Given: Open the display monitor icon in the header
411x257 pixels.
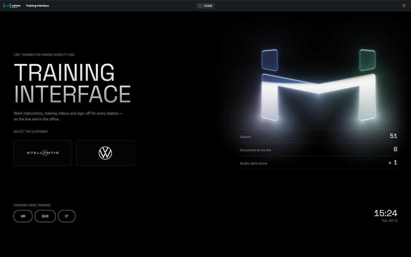Looking at the screenshot, I should click(404, 6).
